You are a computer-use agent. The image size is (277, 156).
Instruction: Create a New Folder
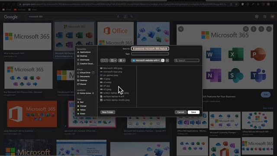point(108,112)
